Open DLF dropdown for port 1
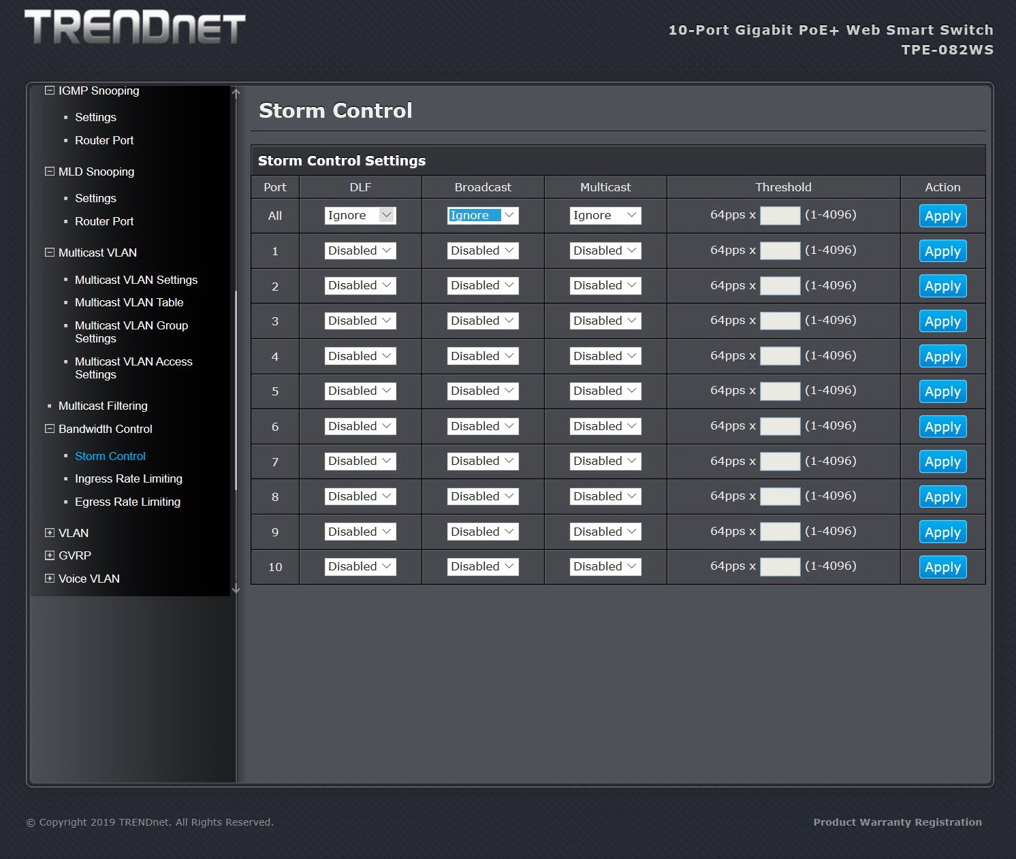 pyautogui.click(x=360, y=250)
